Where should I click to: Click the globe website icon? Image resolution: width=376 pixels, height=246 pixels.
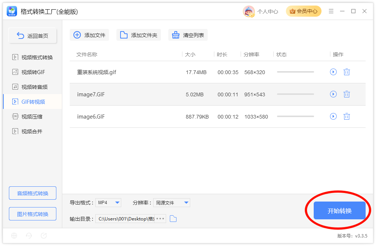click(14, 236)
